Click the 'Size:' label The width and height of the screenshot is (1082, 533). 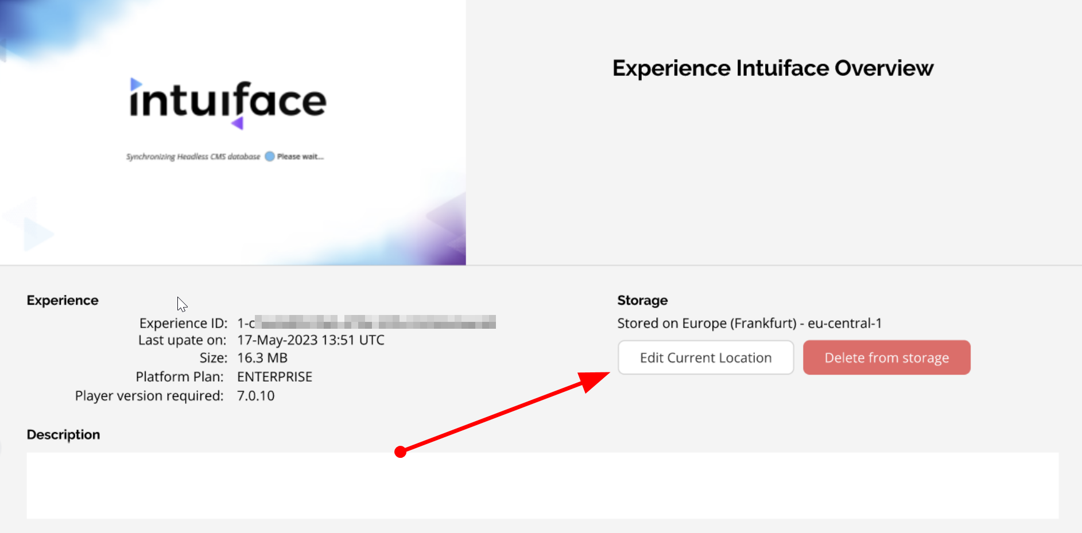coord(213,357)
